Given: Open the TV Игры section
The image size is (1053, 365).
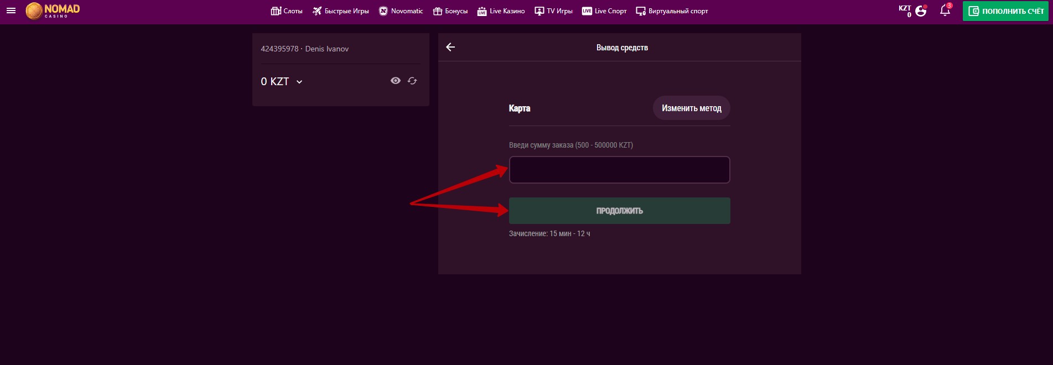Looking at the screenshot, I should 554,11.
